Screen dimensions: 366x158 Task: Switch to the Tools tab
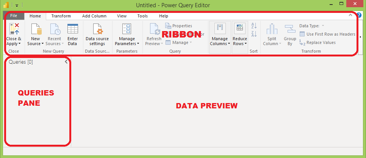[142, 16]
